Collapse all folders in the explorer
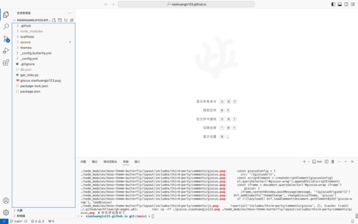Viewport: 358px width, 224px height. (x=72, y=20)
